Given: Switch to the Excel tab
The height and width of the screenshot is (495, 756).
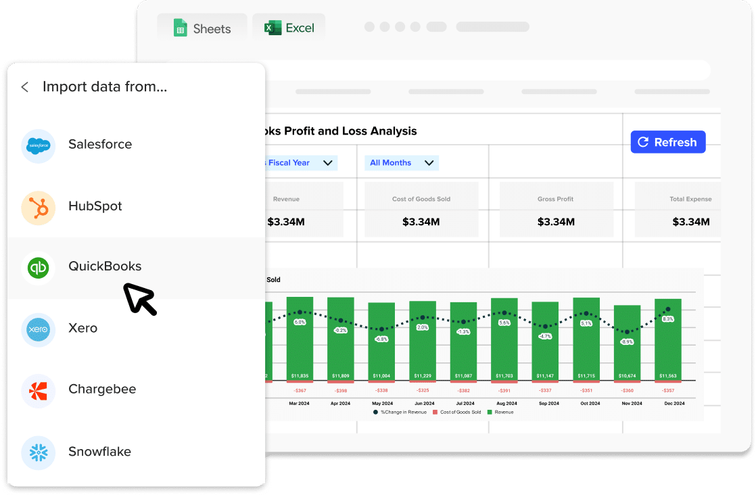Looking at the screenshot, I should 289,28.
